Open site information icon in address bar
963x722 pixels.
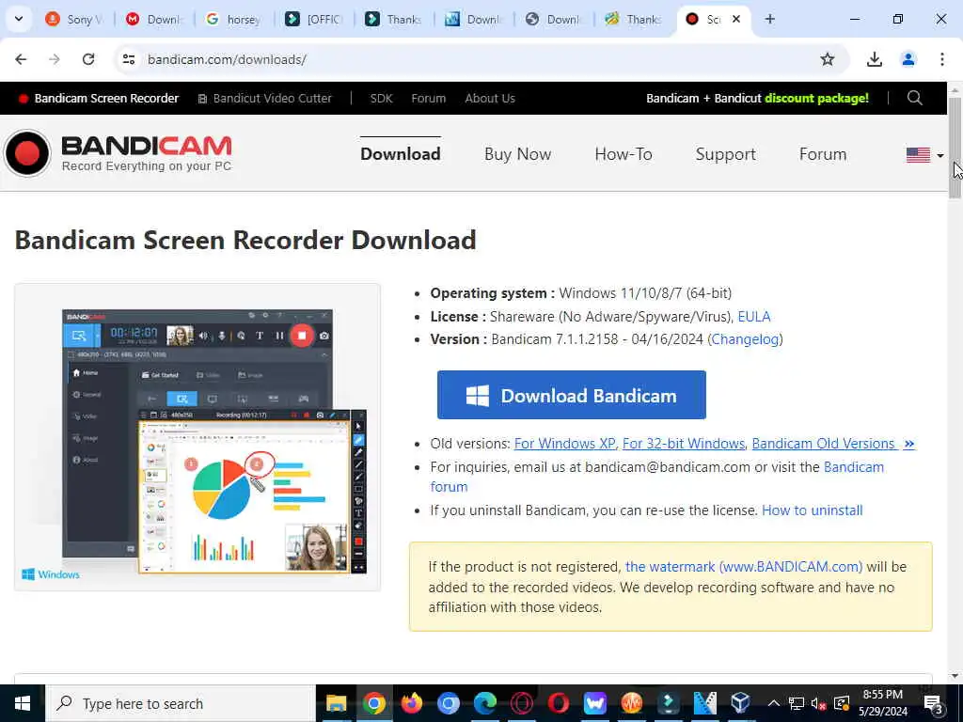[129, 59]
